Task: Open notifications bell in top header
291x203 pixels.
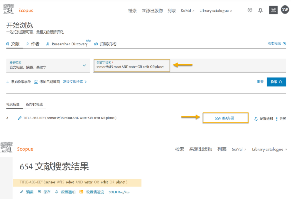Action: point(261,10)
